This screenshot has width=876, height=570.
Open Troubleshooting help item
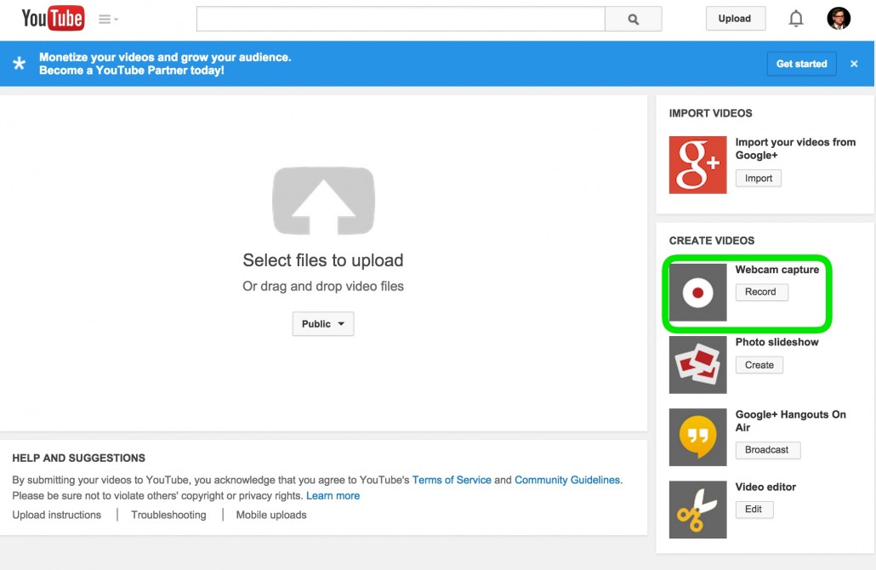(x=168, y=515)
